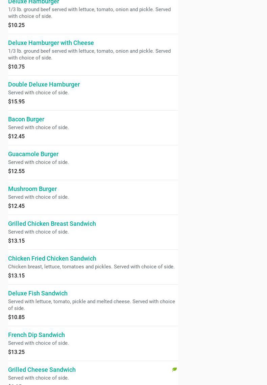The width and height of the screenshot is (267, 385).
Task: Click the Grilled Cheese Sandwich title
Action: (x=42, y=370)
